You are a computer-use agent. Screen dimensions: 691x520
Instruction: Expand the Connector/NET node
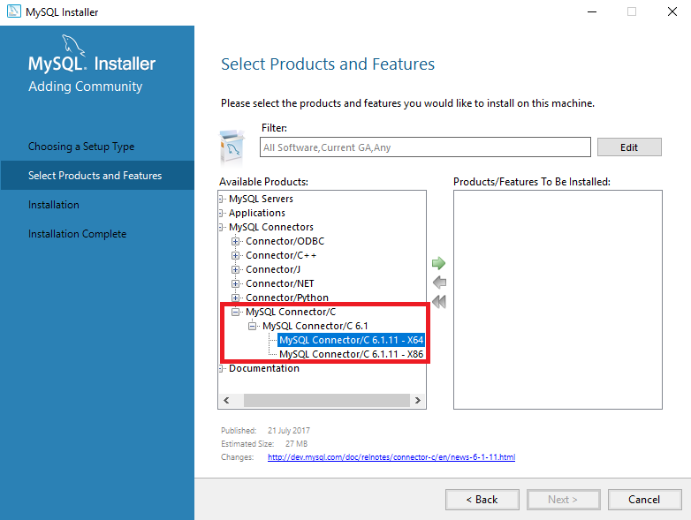click(x=235, y=283)
